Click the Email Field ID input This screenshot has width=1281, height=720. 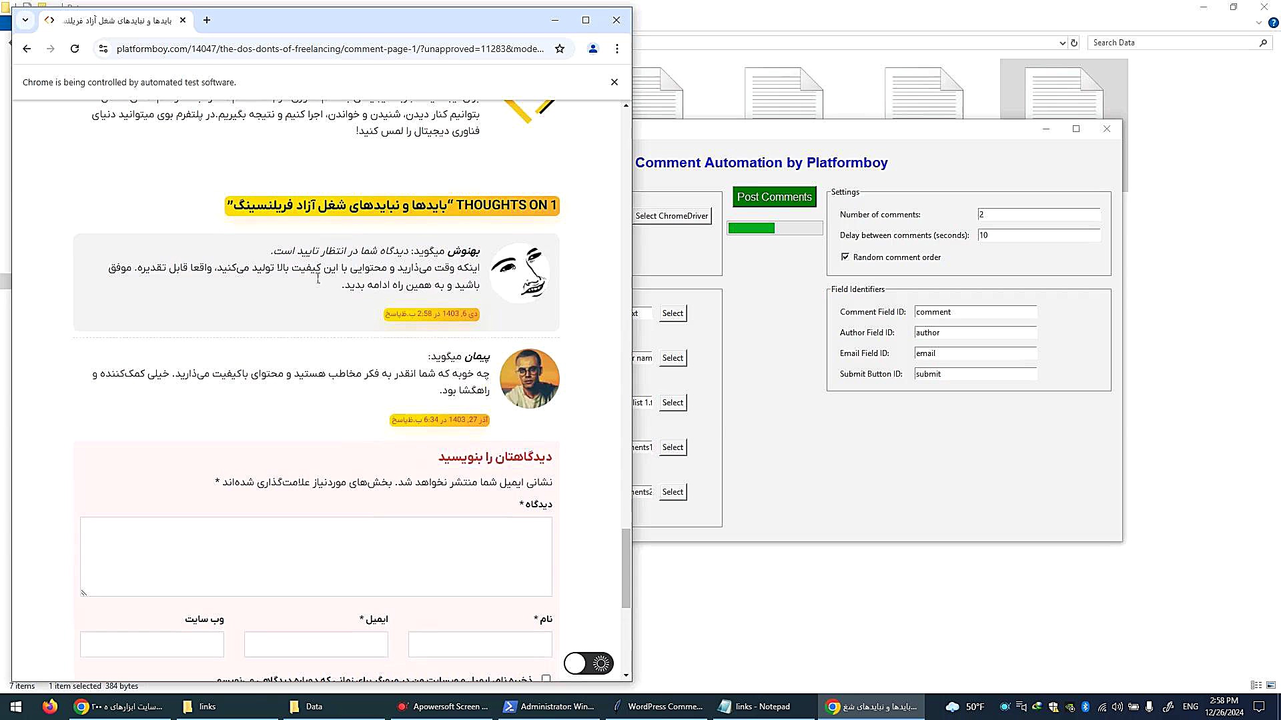(x=975, y=353)
